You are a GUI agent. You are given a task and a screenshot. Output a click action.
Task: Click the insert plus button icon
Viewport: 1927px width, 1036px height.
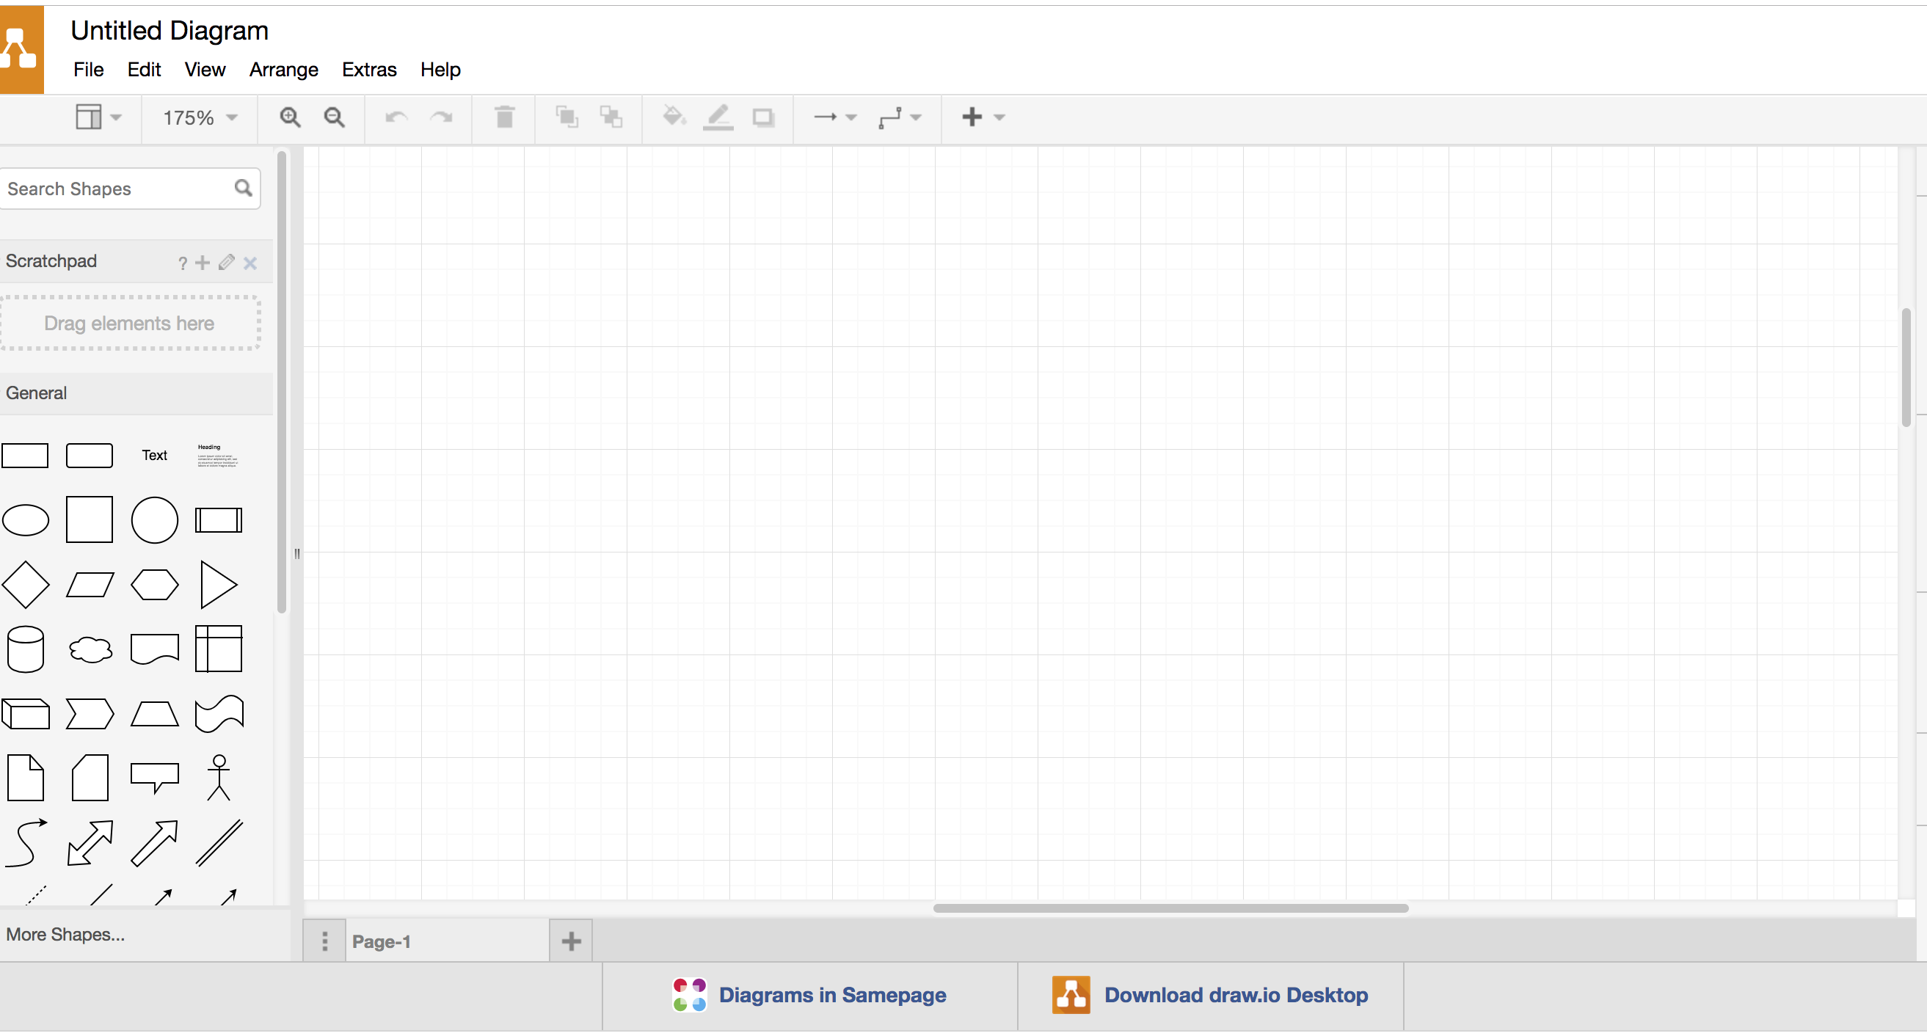pos(972,116)
